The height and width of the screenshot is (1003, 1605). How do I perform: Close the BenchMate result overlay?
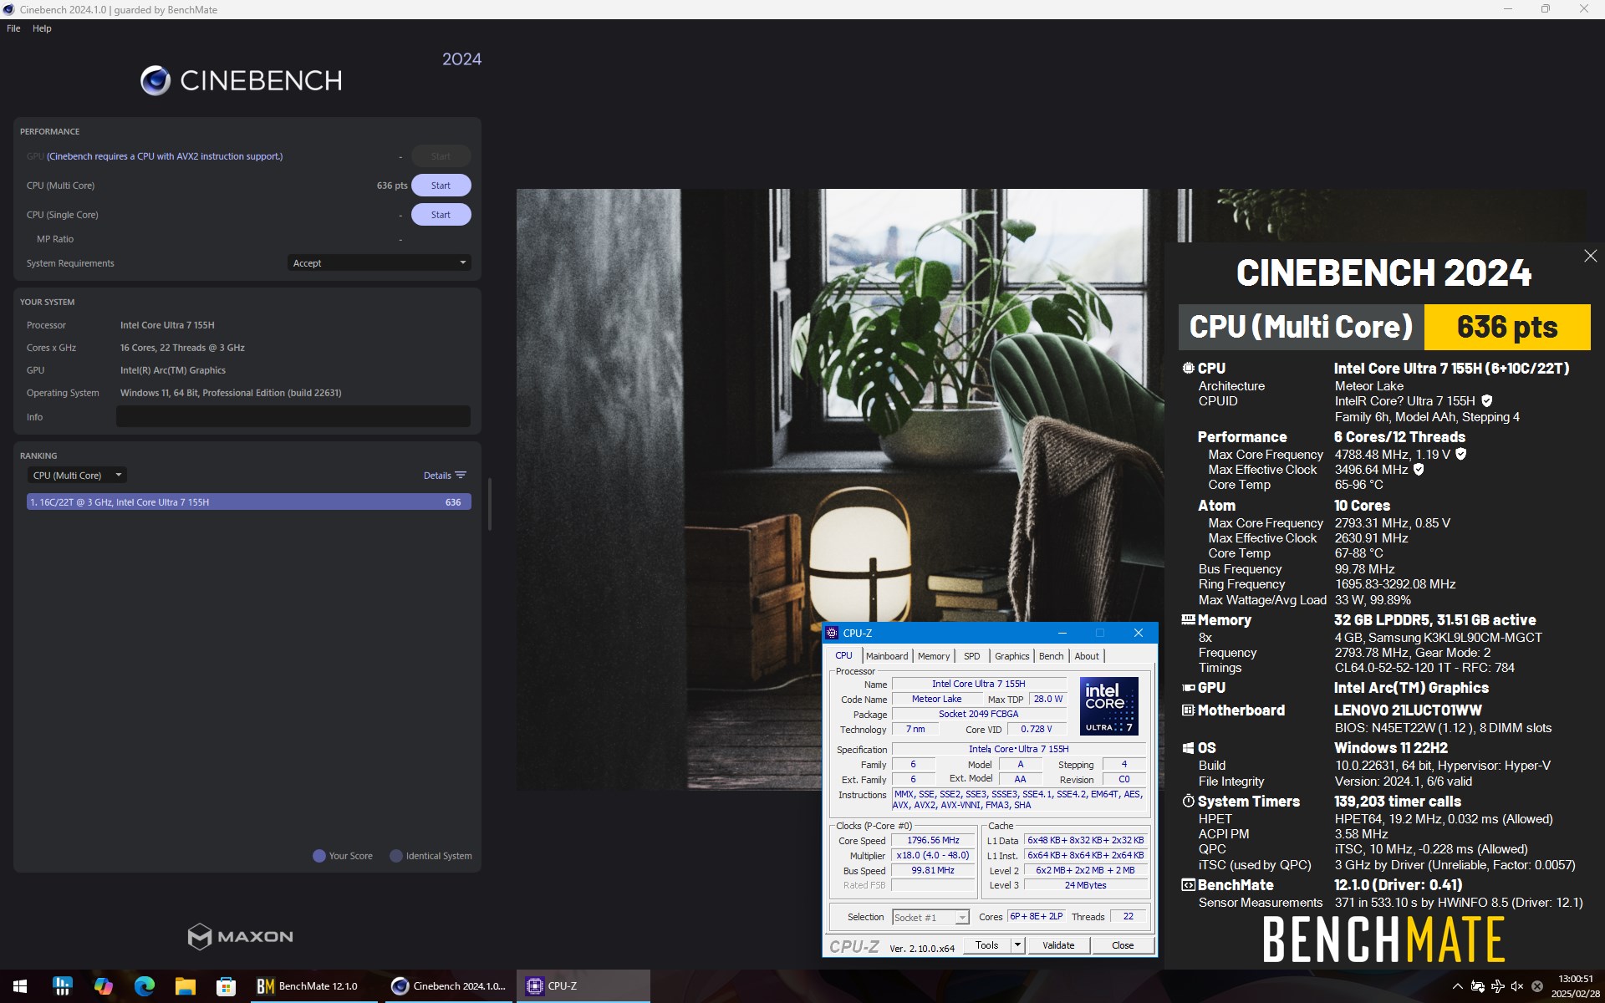1590,256
